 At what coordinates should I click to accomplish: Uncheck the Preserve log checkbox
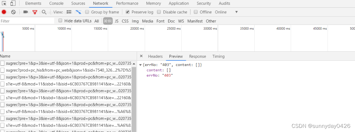pos(128,12)
